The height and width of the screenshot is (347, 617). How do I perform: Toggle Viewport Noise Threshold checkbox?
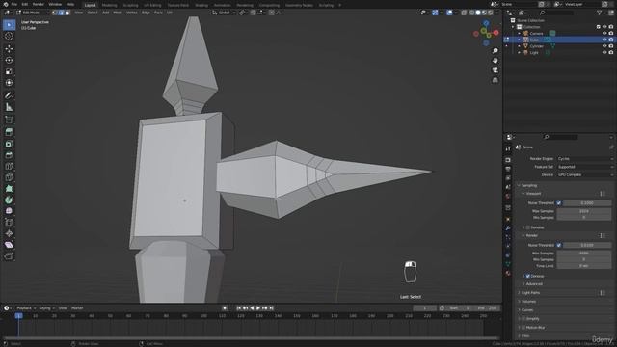click(x=559, y=203)
